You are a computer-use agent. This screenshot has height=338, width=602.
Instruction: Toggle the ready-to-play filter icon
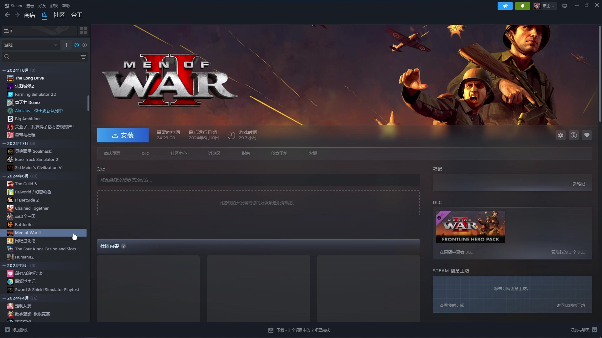coord(85,45)
